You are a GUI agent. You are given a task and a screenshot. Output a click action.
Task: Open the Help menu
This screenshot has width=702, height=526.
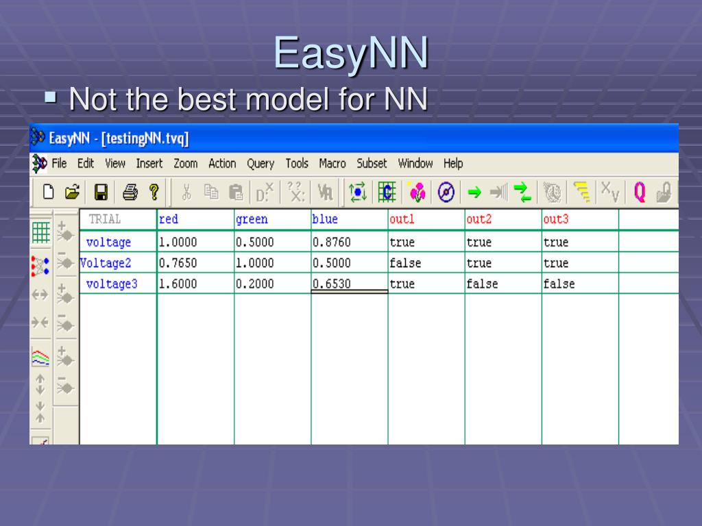pos(453,164)
